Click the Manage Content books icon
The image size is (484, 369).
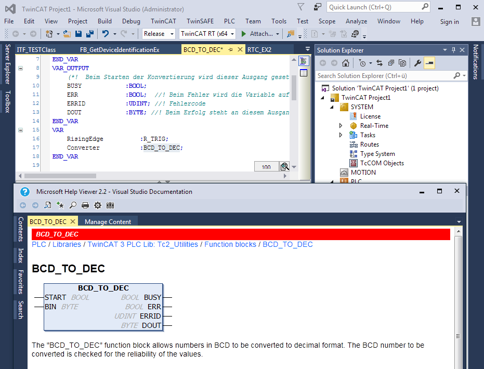[110, 205]
